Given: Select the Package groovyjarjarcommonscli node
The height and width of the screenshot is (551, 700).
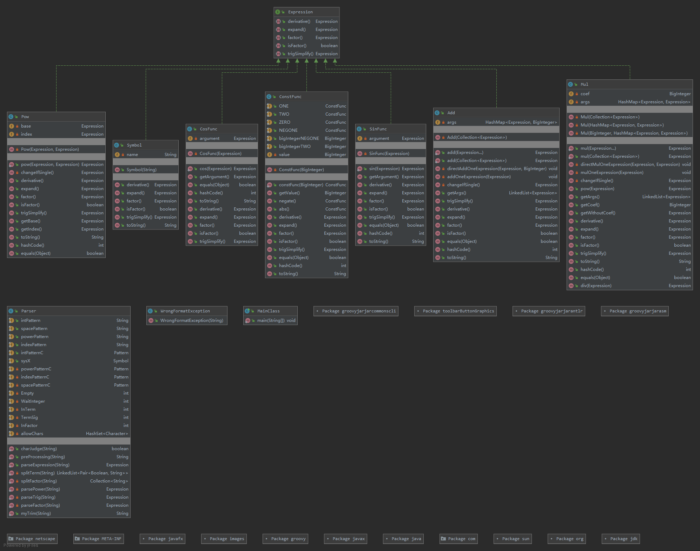Looking at the screenshot, I should (x=356, y=311).
